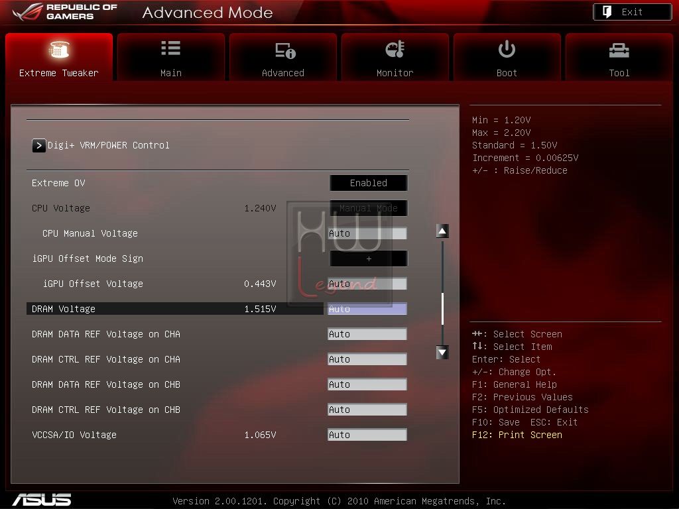Image resolution: width=679 pixels, height=509 pixels.
Task: Click the Exit door icon
Action: tap(607, 12)
